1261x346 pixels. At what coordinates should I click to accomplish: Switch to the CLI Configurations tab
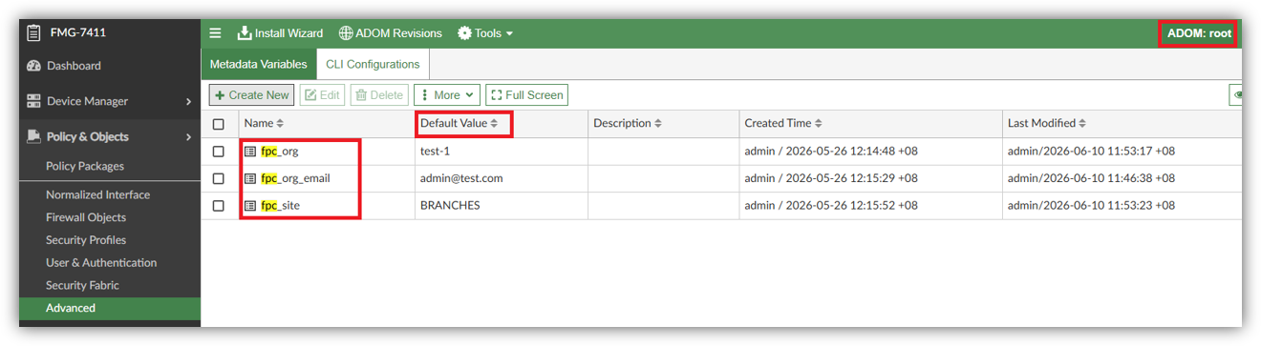(373, 65)
